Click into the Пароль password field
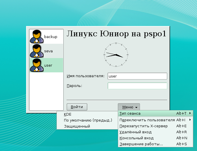This screenshot has width=197, height=151. point(137,86)
